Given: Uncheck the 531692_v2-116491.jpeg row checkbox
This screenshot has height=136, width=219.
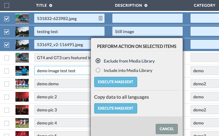Looking at the screenshot, I should pyautogui.click(x=7, y=45).
